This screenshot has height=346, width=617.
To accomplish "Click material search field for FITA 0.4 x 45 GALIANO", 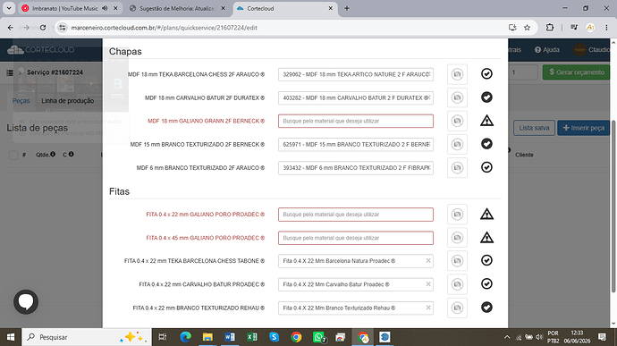I will (x=356, y=238).
